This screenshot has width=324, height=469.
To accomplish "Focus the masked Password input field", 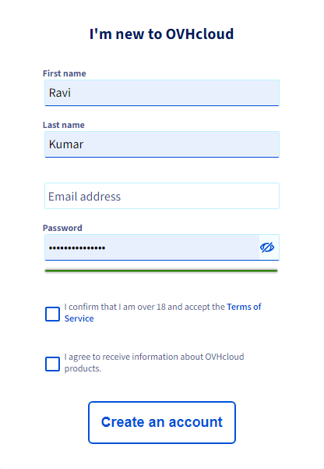I will pyautogui.click(x=152, y=247).
